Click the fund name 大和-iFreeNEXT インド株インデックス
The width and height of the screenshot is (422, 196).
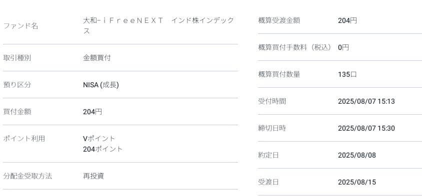pos(158,26)
